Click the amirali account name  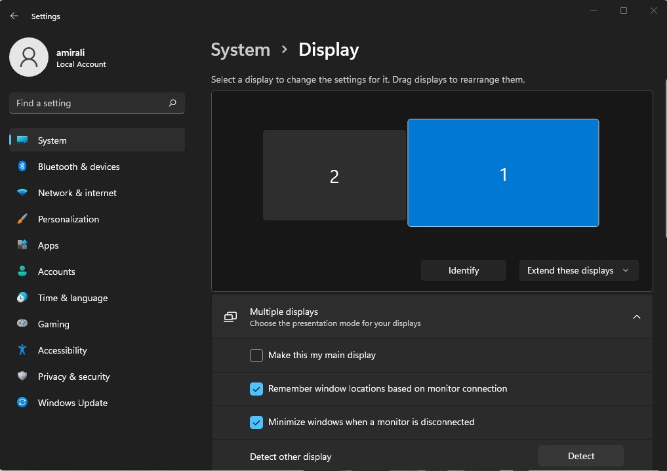pos(71,52)
